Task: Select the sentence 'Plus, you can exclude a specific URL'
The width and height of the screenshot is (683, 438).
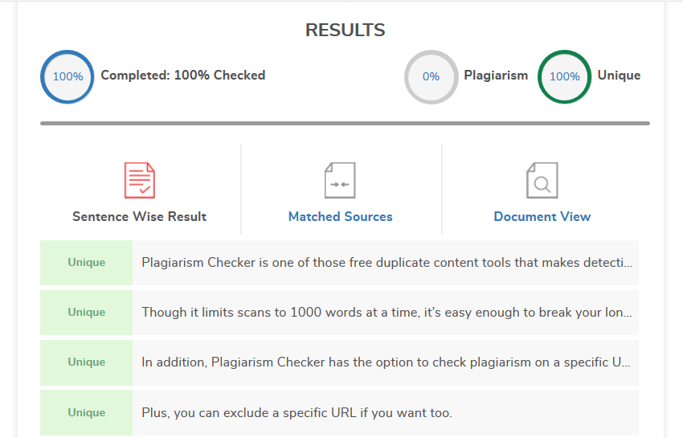Action: click(386, 413)
